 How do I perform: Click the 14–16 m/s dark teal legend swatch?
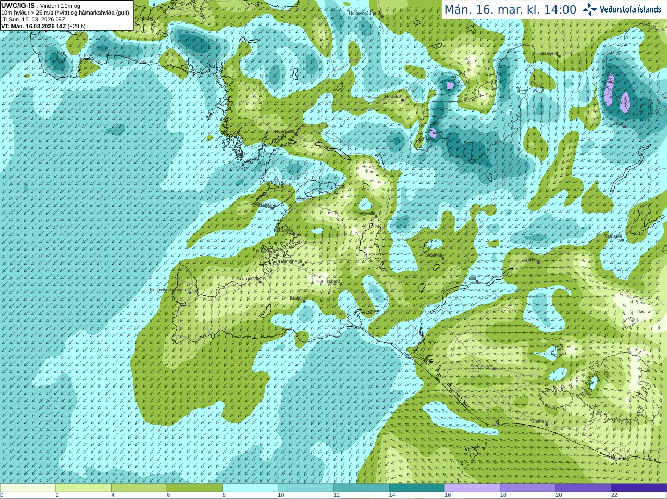click(417, 488)
